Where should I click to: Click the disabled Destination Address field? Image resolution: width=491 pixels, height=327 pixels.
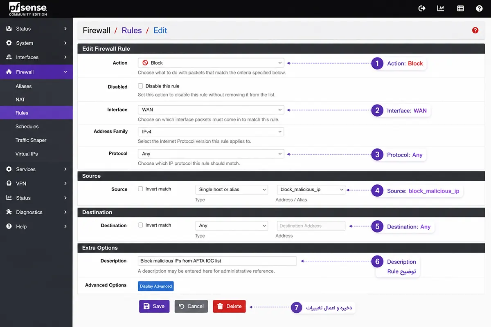click(311, 226)
